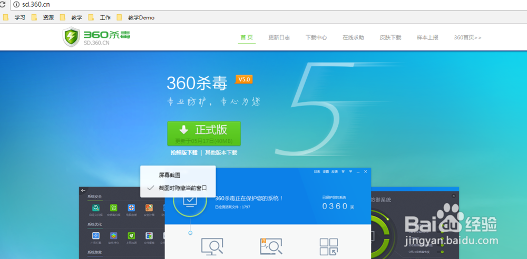Image resolution: width=527 pixels, height=259 pixels.
Task: Click the 抢鲜版下载 link
Action: click(184, 153)
